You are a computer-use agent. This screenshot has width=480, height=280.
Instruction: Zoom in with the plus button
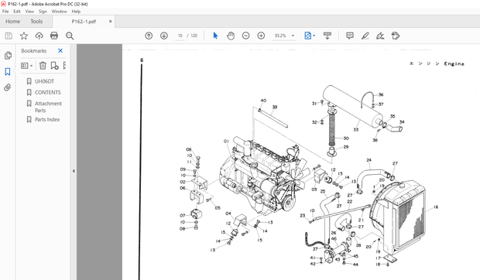[x=261, y=36]
